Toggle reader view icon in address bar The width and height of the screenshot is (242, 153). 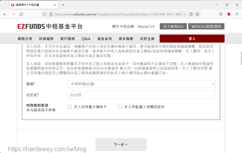pos(191,14)
